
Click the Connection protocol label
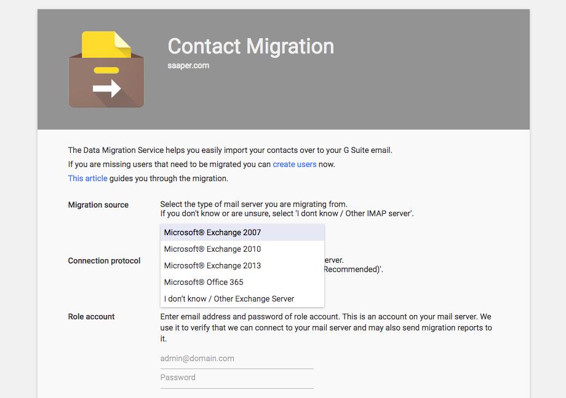104,260
